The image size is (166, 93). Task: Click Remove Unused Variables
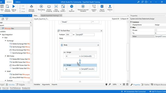click(x=83, y=8)
